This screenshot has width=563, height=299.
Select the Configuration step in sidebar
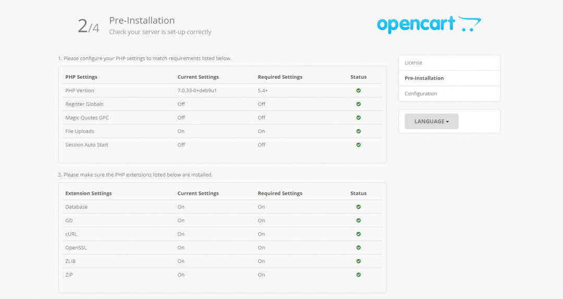449,93
